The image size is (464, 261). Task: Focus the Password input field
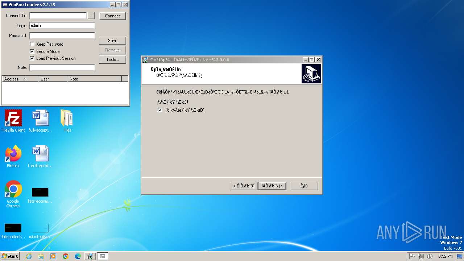(x=62, y=36)
